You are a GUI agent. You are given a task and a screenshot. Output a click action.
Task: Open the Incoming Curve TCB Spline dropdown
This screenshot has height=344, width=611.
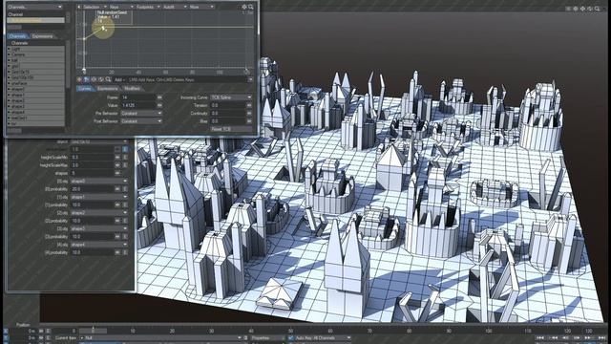coord(231,97)
